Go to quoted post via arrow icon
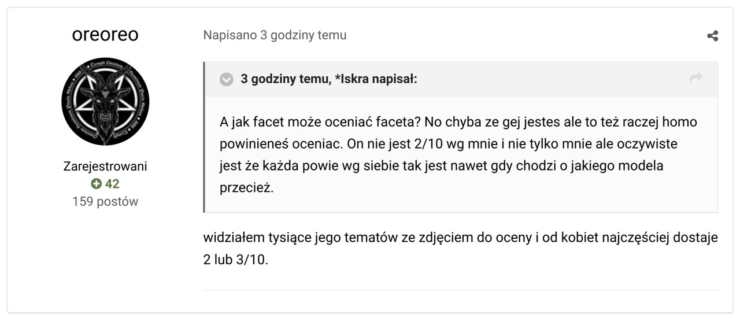 click(696, 78)
